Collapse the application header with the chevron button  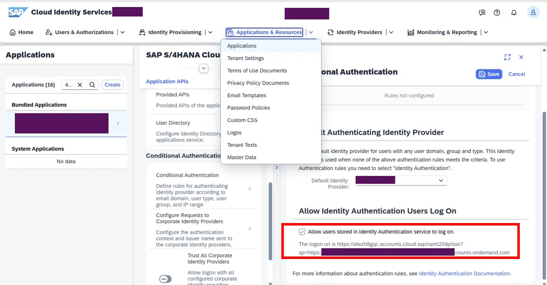pyautogui.click(x=203, y=68)
